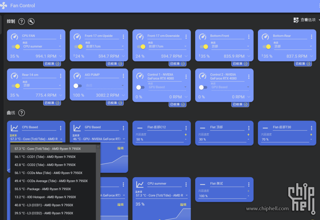Image resolution: width=320 pixels, height=220 pixels.
Task: Toggle the Bottom-Rear control switch
Action: (x=266, y=47)
